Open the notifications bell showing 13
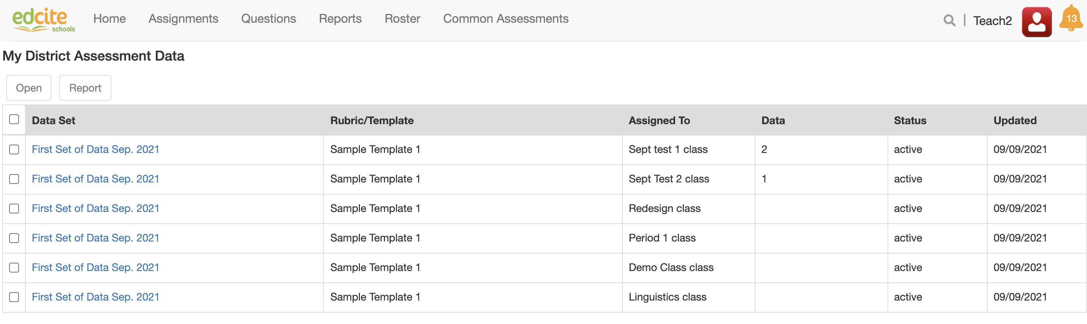This screenshot has height=324, width=1087. [x=1071, y=19]
